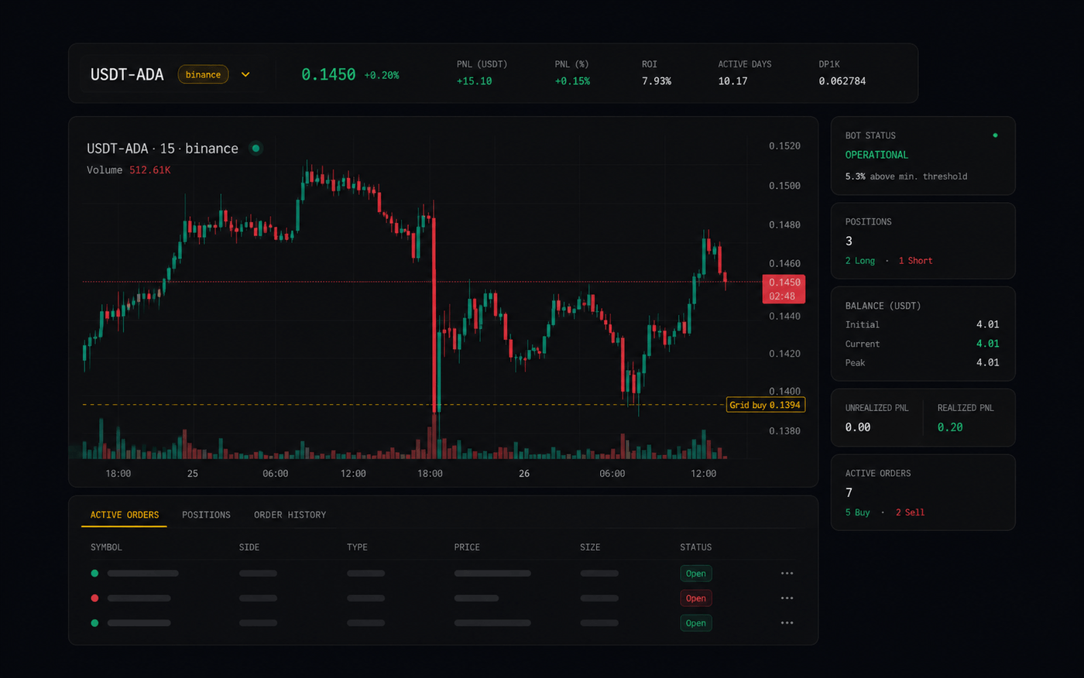Open the trading pair dropdown chevron
1084x678 pixels.
pyautogui.click(x=245, y=75)
